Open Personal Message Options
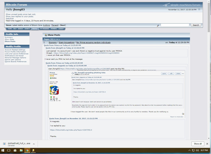The image size is (211, 154). pos(15,58)
